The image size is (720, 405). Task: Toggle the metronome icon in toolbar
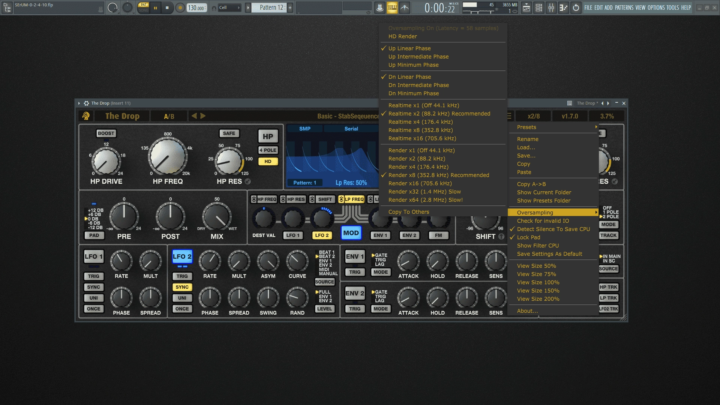[x=380, y=7]
